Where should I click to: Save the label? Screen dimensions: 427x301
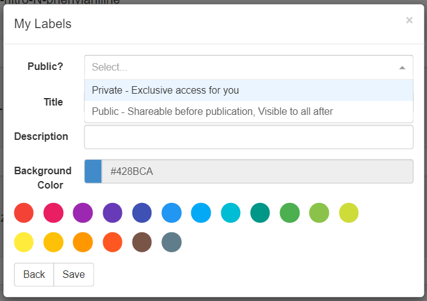(x=74, y=274)
